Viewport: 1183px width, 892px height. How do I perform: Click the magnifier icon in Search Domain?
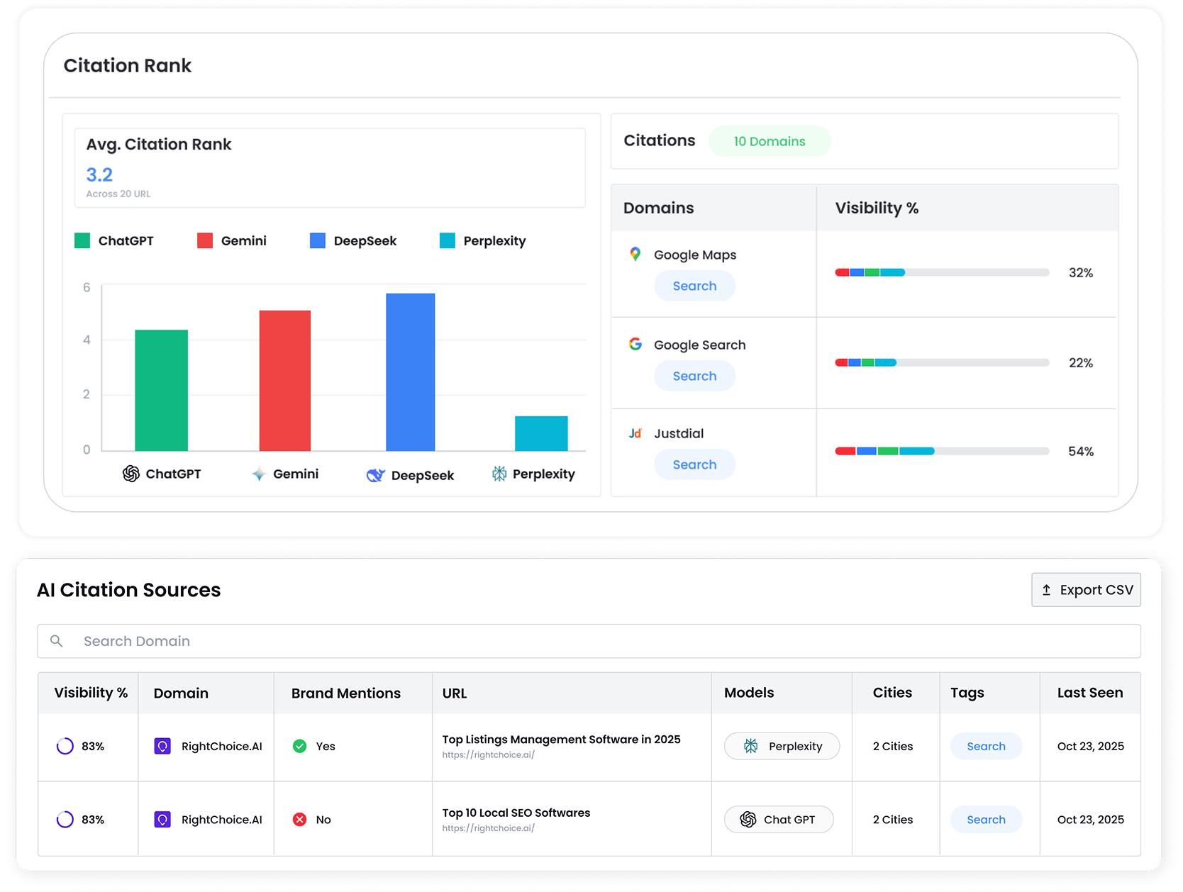click(57, 641)
